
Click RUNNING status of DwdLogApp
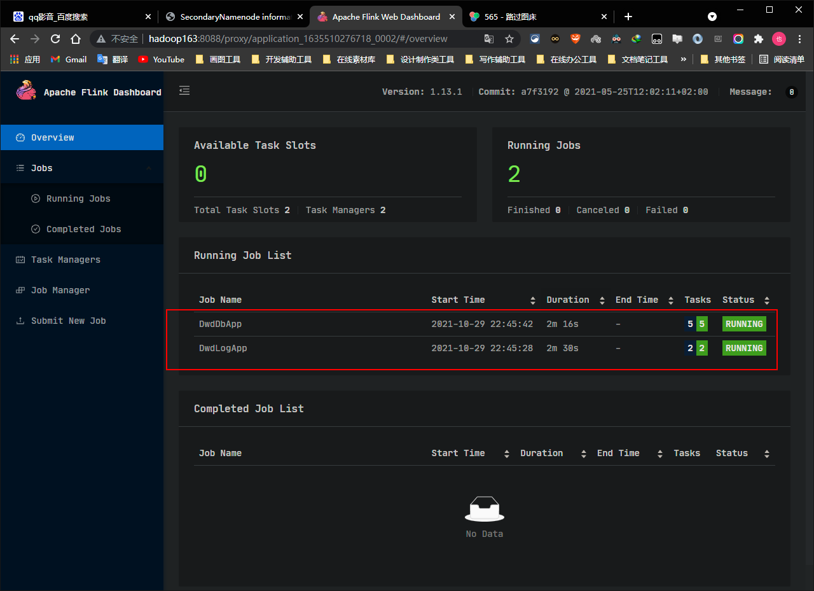coord(744,348)
